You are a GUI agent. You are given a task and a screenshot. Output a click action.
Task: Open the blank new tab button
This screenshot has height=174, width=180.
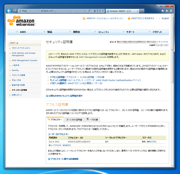pyautogui.click(x=142, y=11)
